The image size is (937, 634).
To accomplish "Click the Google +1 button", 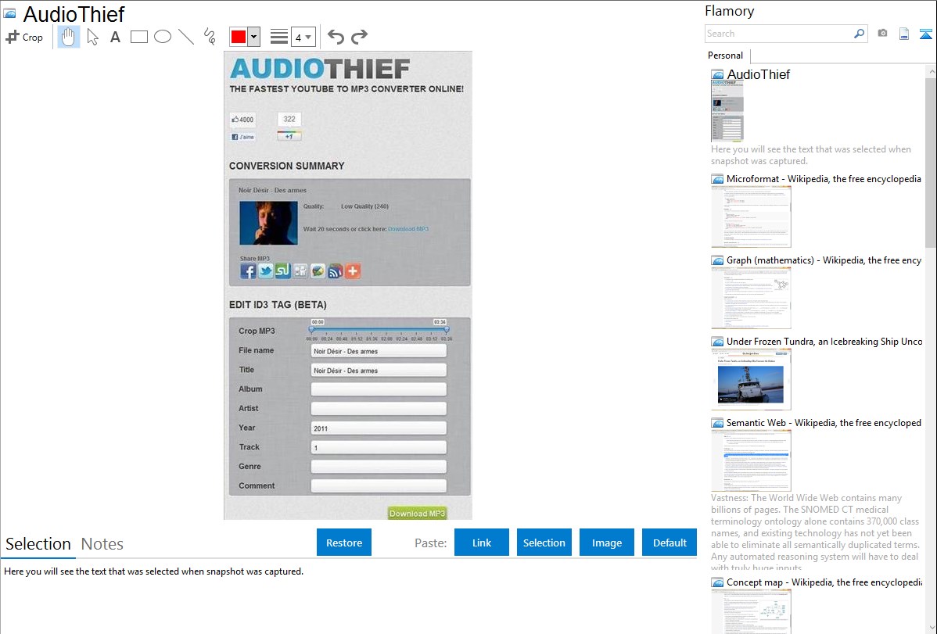I will point(289,136).
